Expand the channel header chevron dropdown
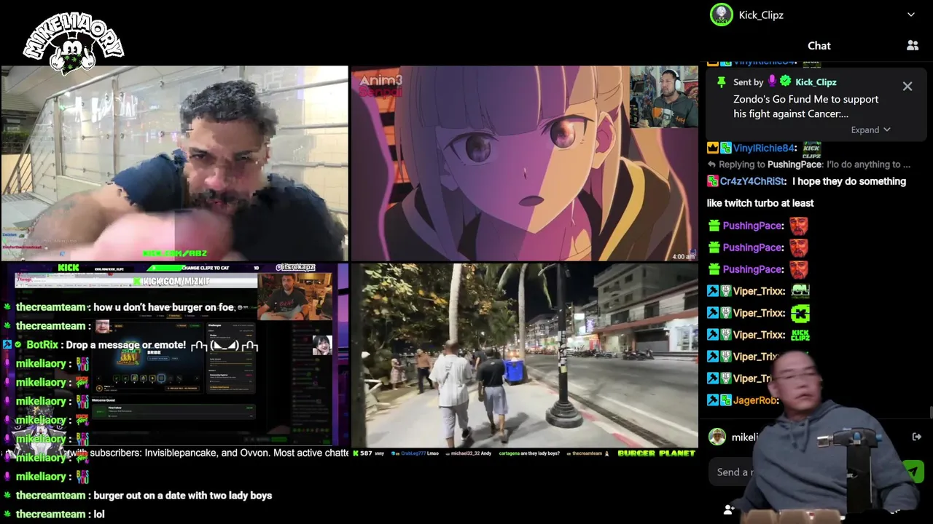 [910, 15]
